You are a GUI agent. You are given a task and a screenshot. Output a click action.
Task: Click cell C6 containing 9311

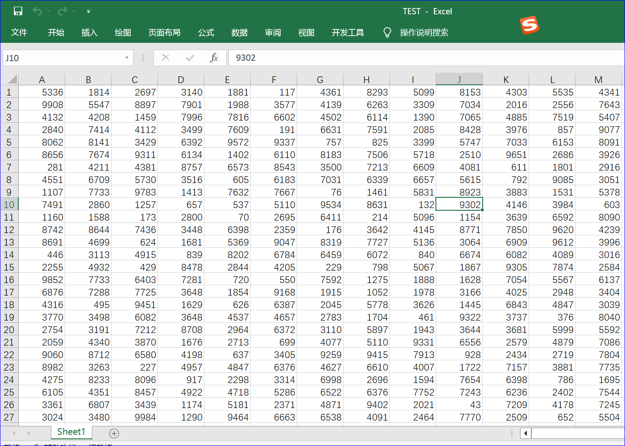tap(135, 154)
